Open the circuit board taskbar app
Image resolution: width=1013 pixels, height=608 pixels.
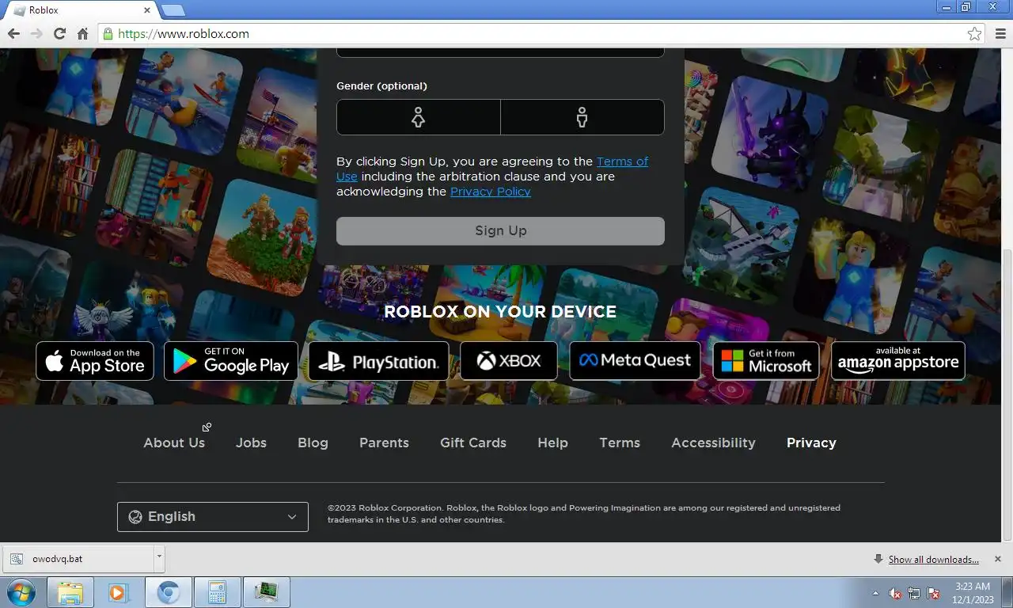click(x=266, y=592)
